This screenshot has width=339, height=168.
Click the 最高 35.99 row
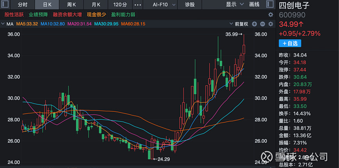pyautogui.click(x=293, y=99)
